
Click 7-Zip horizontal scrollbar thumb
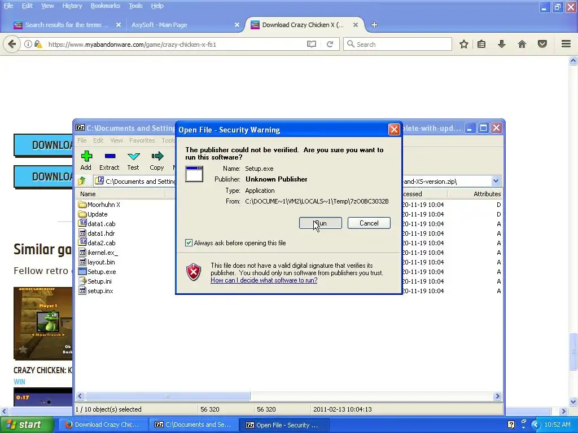[168, 396]
